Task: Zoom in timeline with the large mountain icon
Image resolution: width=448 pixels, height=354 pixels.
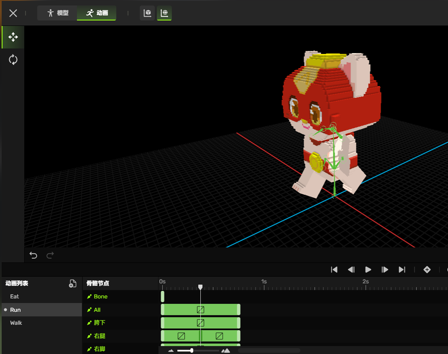Action: tap(225, 351)
